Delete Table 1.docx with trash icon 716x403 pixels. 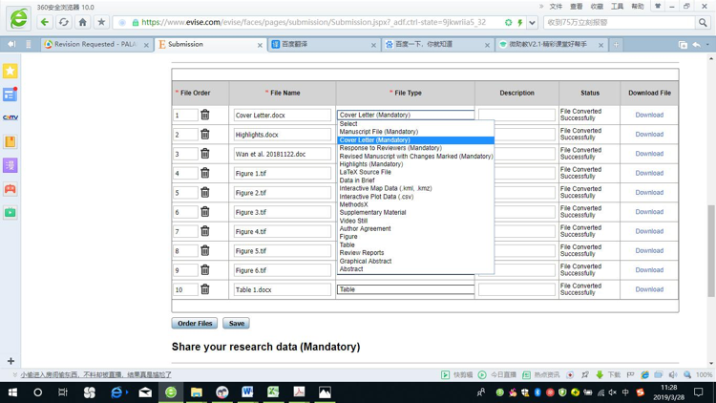204,289
